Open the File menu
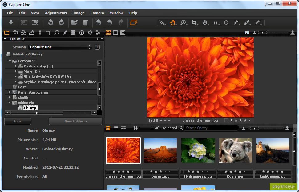The height and width of the screenshot is (192, 299). pos(10,13)
